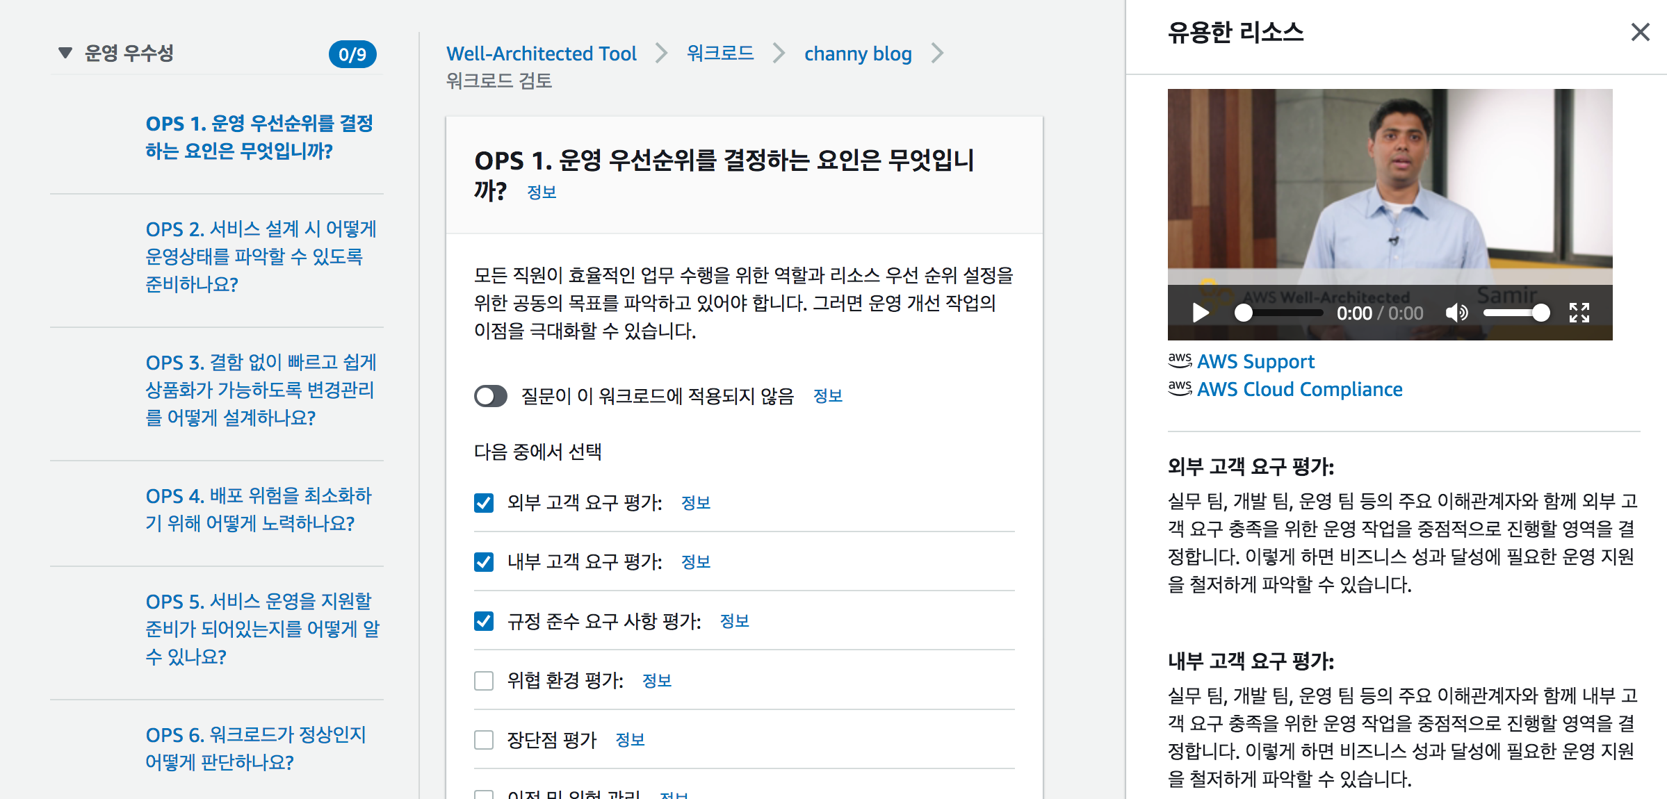Viewport: 1667px width, 799px height.
Task: Click 정보 link next to 규정 준수 요구 사항
Action: tap(734, 621)
